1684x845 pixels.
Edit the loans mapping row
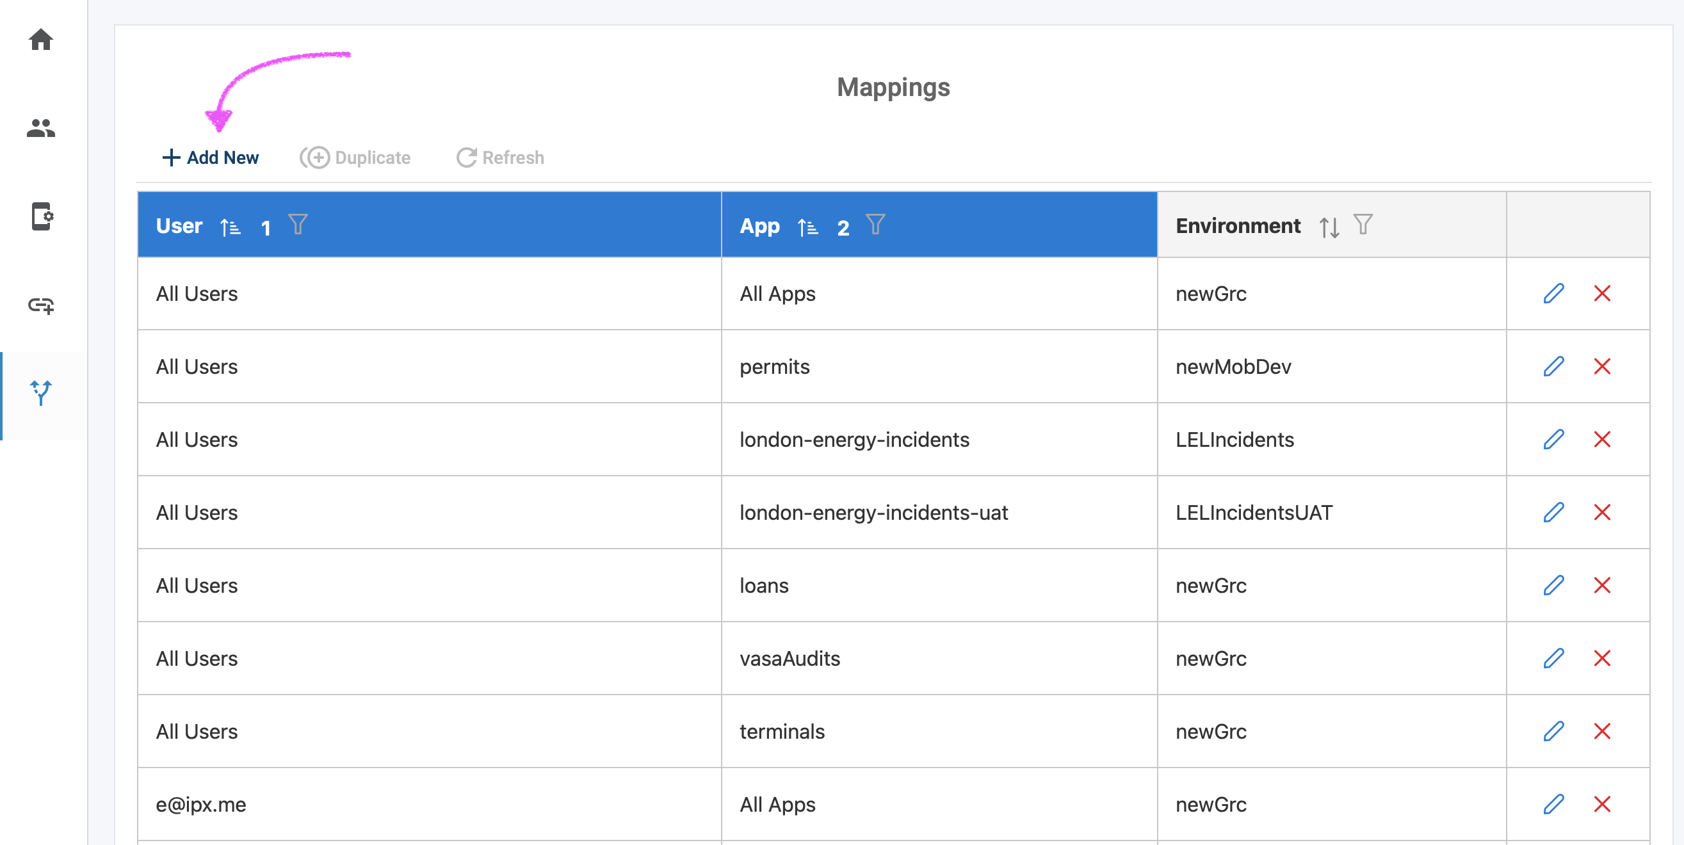pyautogui.click(x=1553, y=586)
